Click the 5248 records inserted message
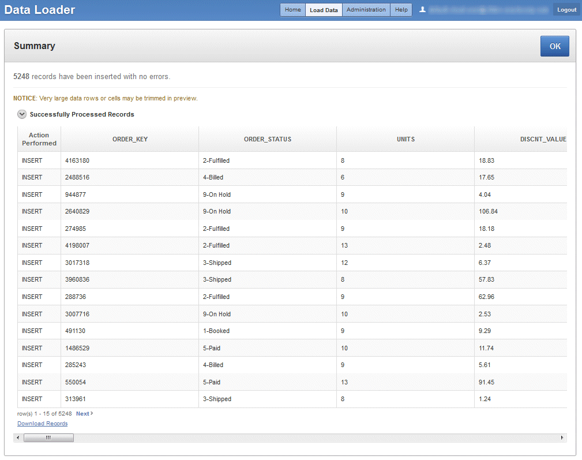 [92, 77]
